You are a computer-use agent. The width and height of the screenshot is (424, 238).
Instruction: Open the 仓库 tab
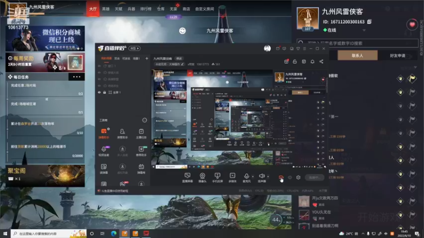pyautogui.click(x=161, y=9)
